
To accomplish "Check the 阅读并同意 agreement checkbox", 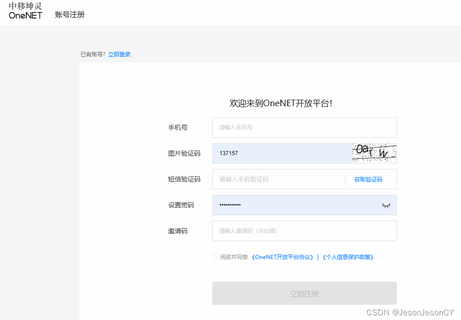I will point(215,256).
